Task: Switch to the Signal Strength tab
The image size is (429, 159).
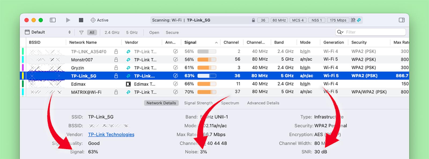Action: 198,103
